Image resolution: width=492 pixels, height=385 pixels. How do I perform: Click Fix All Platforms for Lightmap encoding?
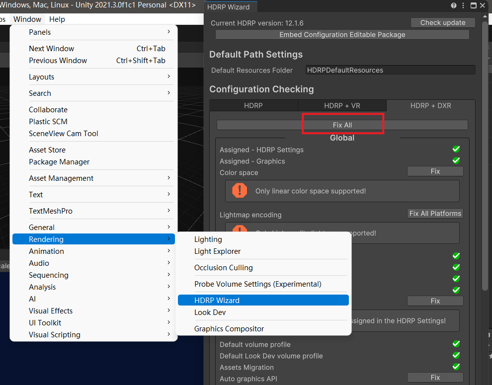click(x=435, y=214)
